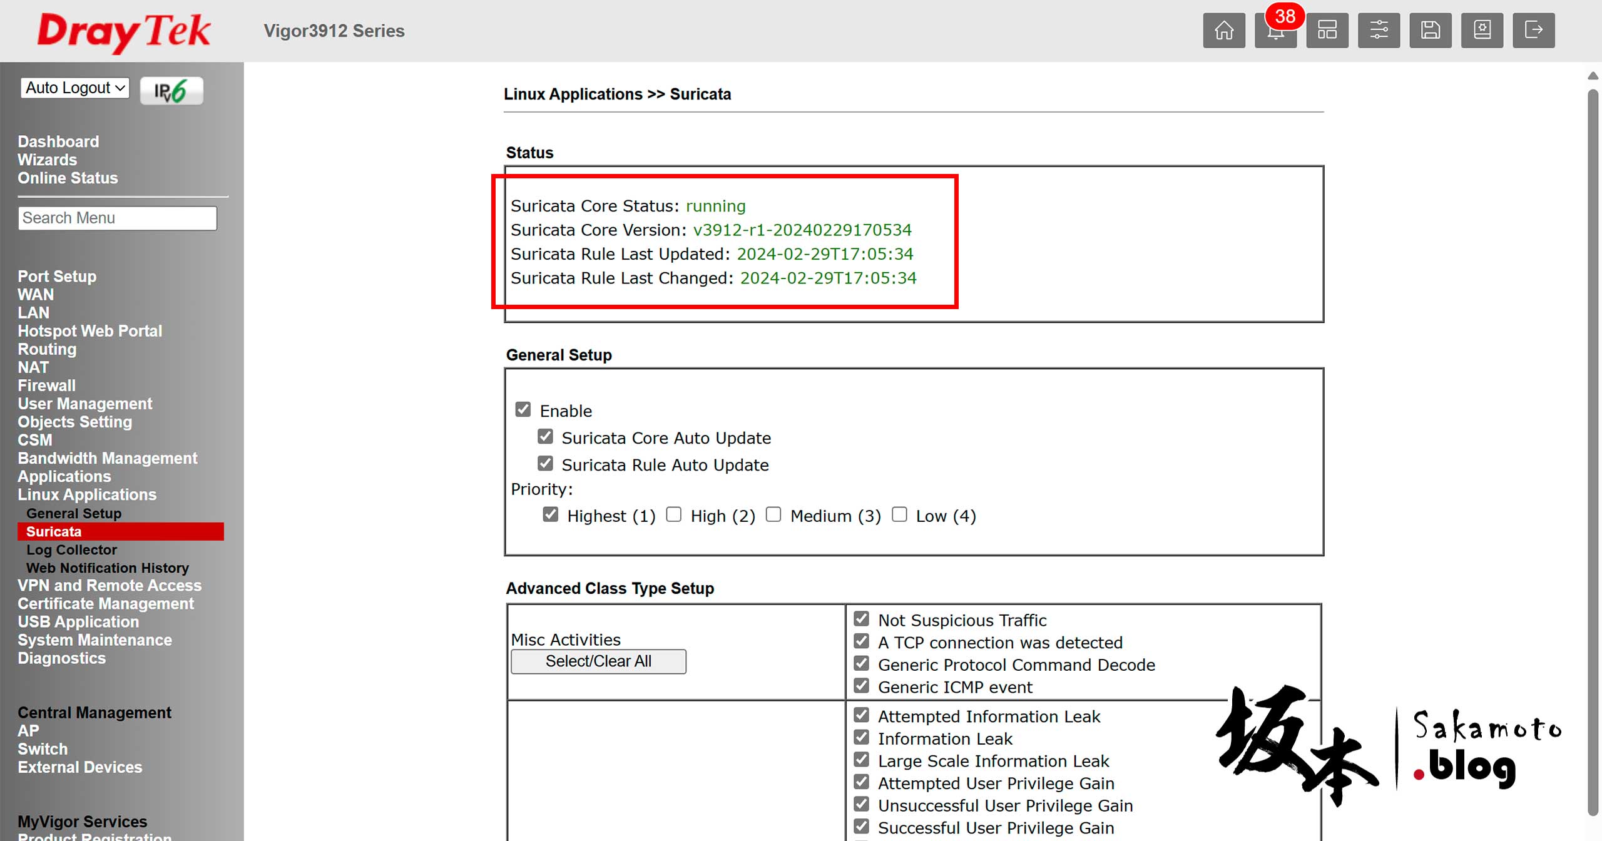1602x841 pixels.
Task: Open System Maintenance menu
Action: click(x=94, y=640)
